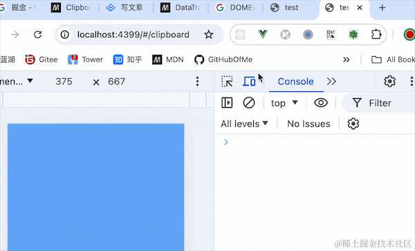The image size is (415, 251).
Task: Toggle the device toolbar icon
Action: (x=249, y=82)
